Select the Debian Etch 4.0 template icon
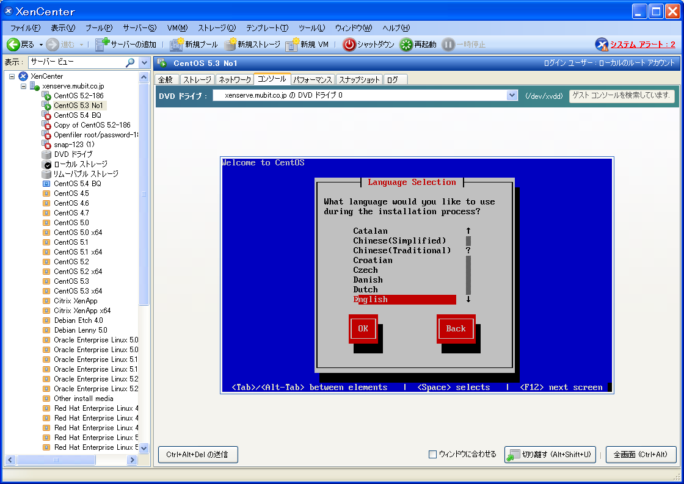The height and width of the screenshot is (484, 684). (46, 320)
